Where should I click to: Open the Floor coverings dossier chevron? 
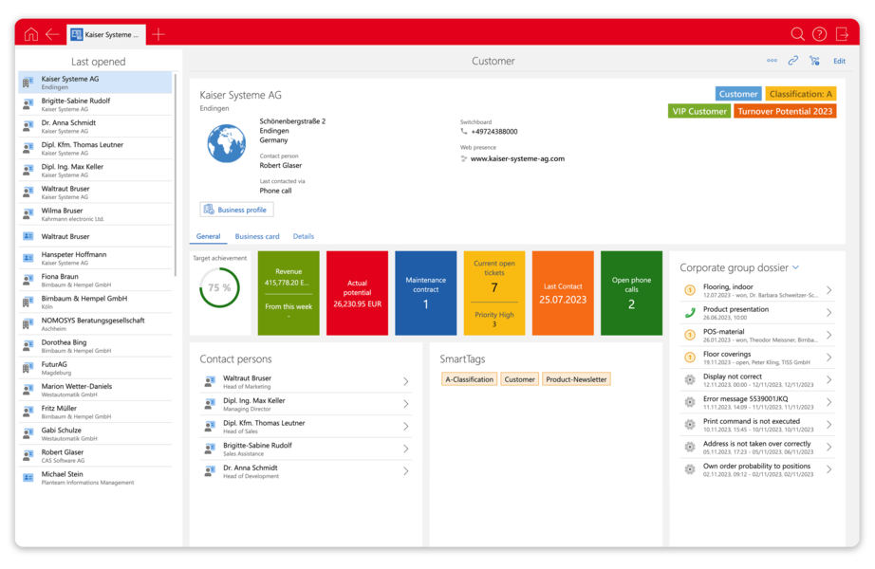point(829,358)
